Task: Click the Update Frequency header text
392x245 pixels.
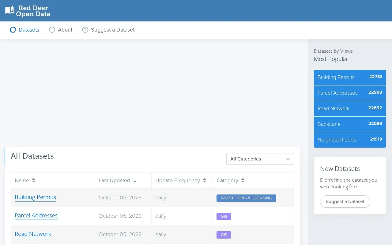Action: [x=178, y=180]
